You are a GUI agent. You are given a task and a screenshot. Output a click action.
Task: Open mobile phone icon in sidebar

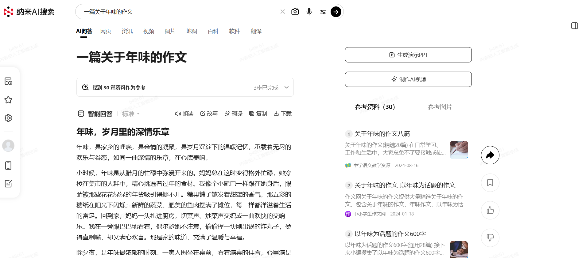[8, 166]
